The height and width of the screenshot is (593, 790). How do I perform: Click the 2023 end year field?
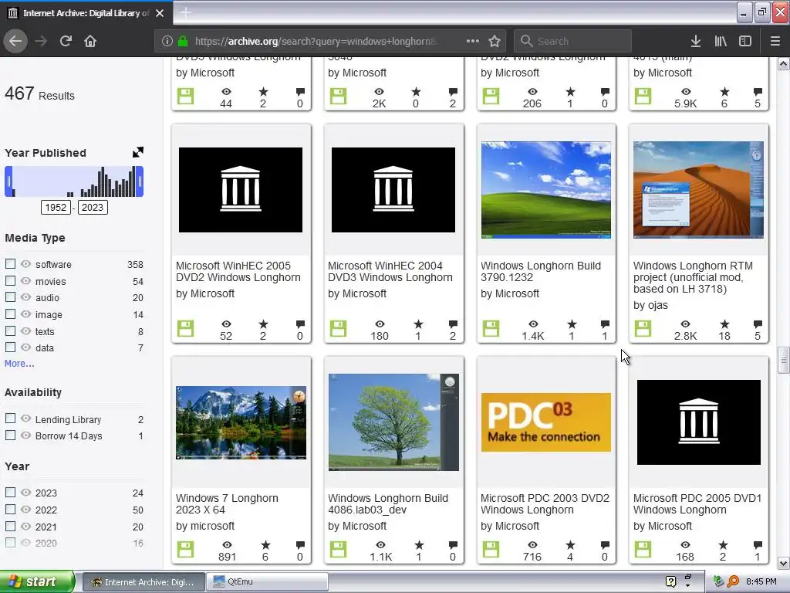[x=93, y=207]
